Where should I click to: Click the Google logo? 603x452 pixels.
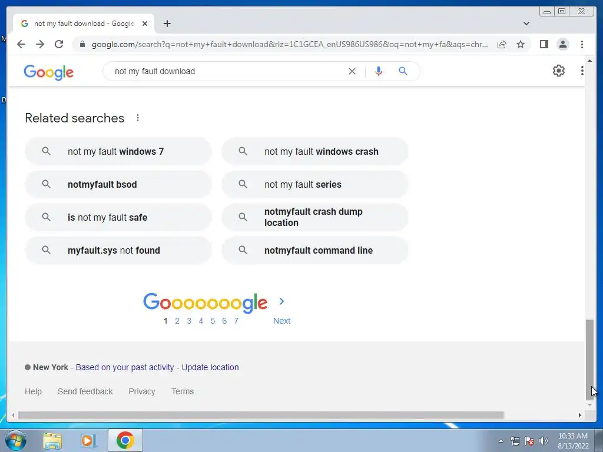(48, 72)
